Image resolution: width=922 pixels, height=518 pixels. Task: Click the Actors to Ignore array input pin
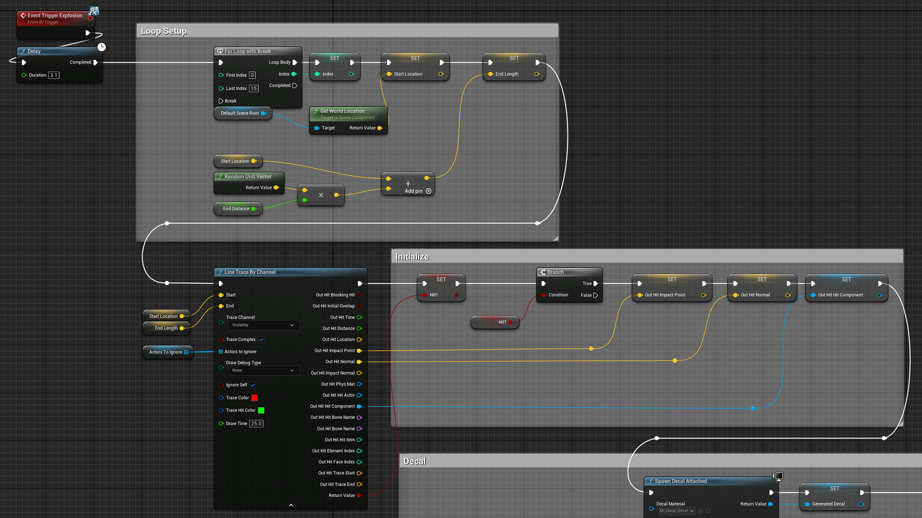pyautogui.click(x=221, y=352)
